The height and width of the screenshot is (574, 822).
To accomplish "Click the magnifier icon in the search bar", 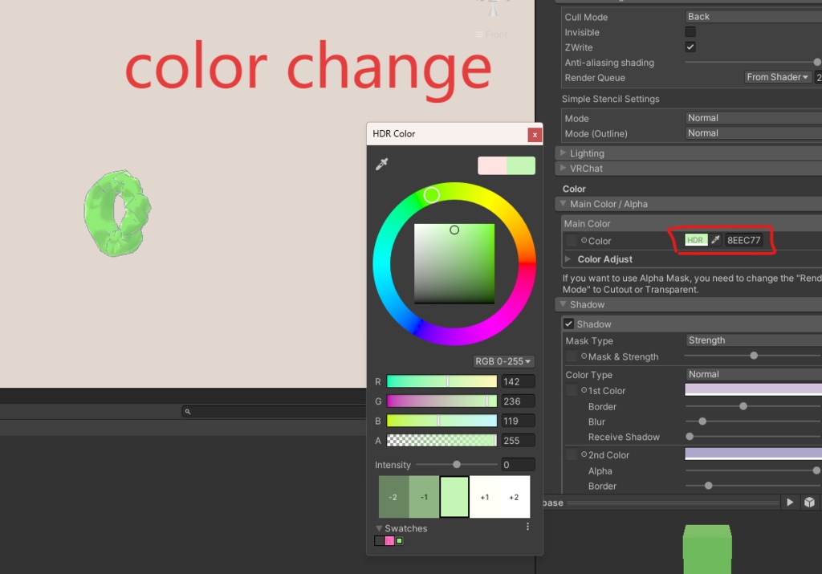I will coord(188,412).
